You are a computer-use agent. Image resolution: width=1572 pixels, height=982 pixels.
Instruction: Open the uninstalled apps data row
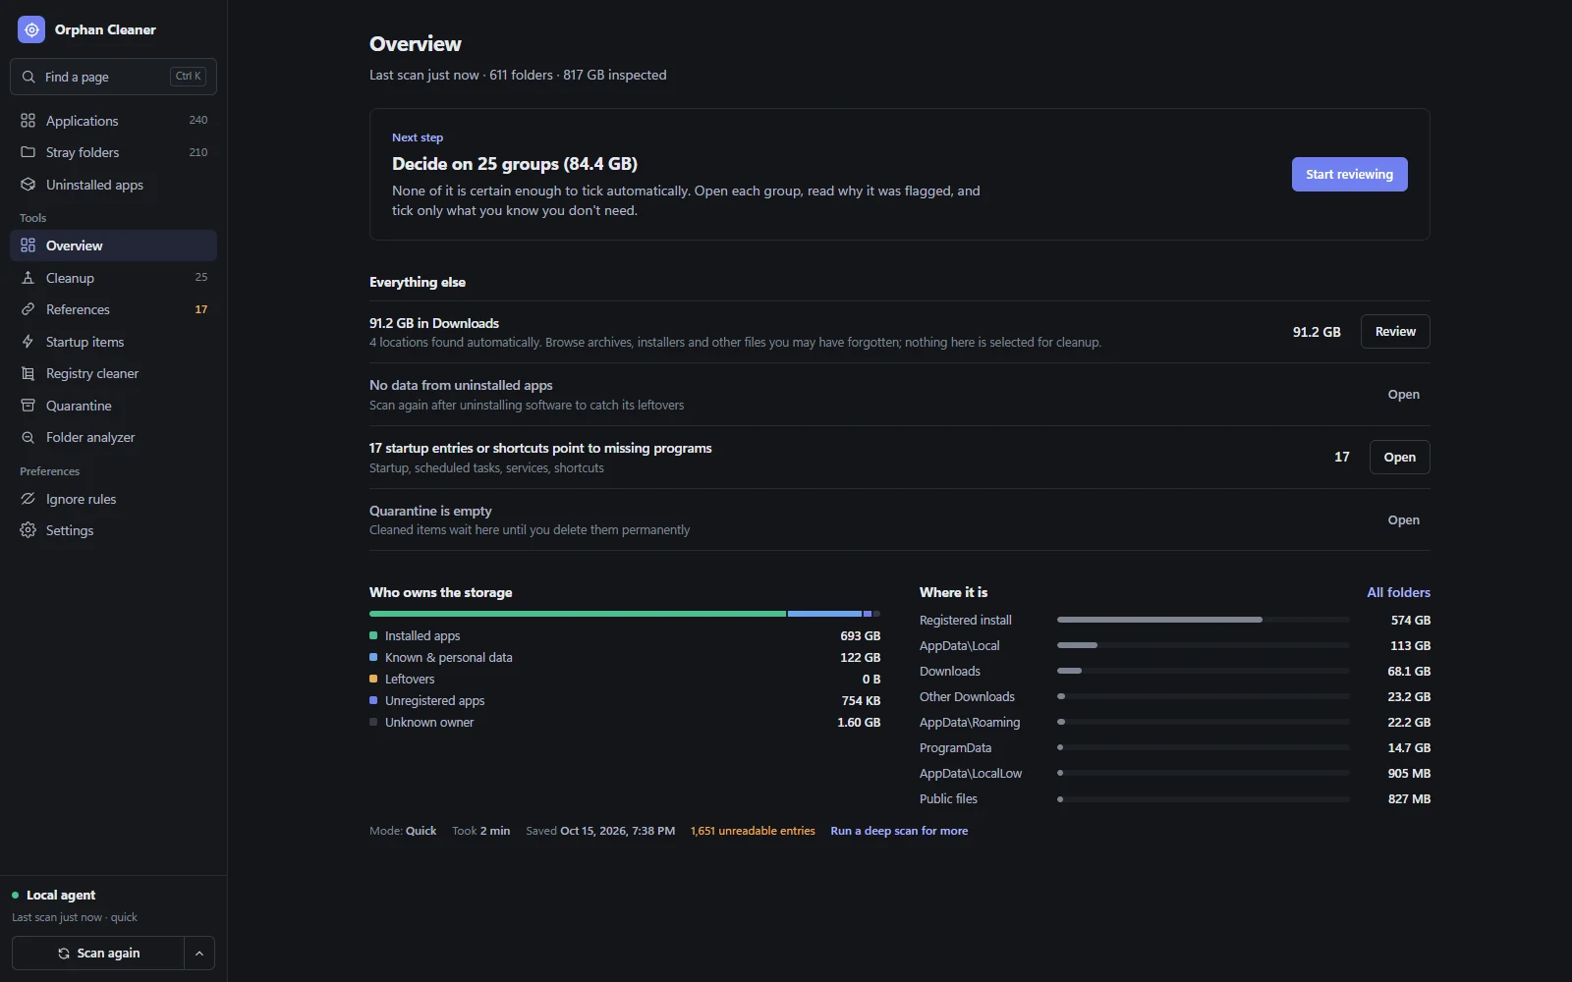(x=1403, y=395)
